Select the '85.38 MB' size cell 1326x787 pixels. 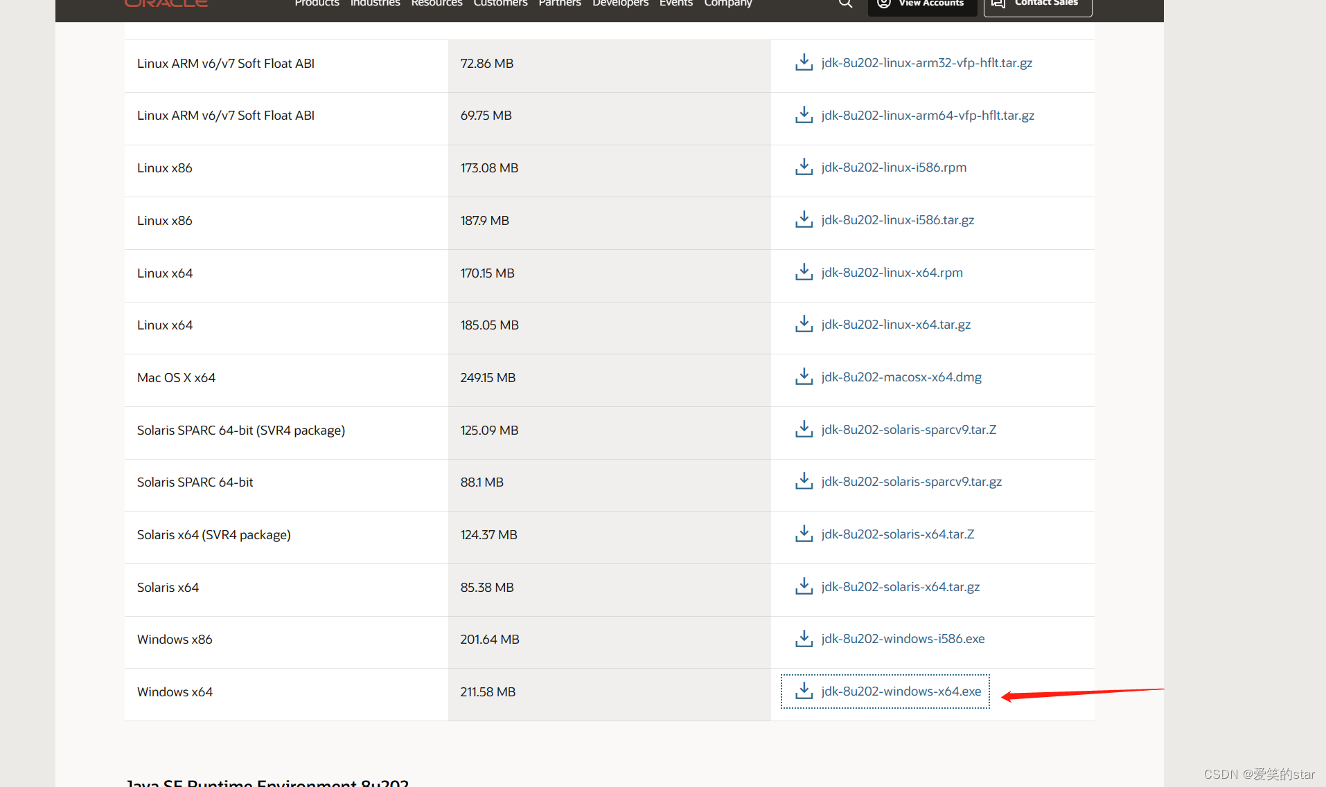click(x=610, y=590)
